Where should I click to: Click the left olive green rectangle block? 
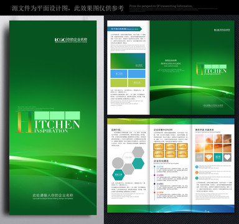pyautogui.click(x=119, y=83)
